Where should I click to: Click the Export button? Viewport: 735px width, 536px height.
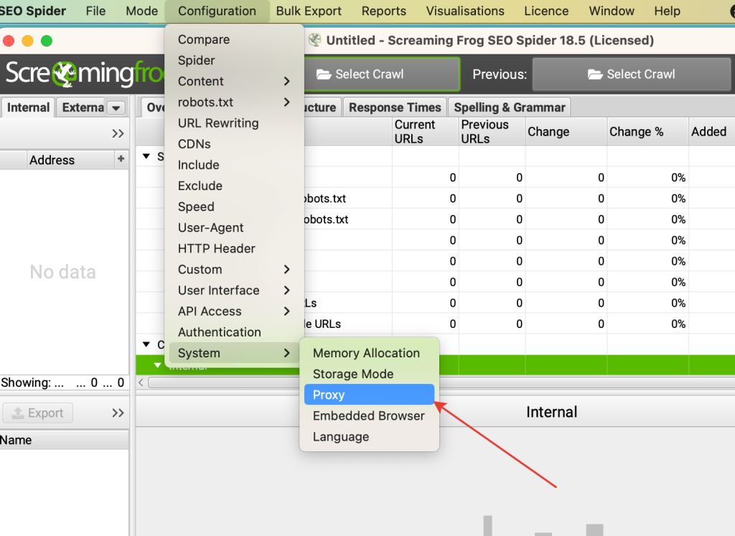(38, 413)
